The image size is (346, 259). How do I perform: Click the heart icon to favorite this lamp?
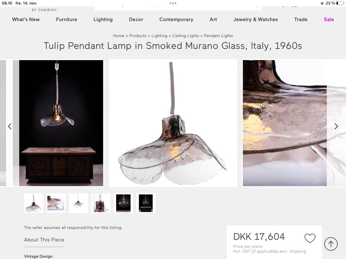310,238
